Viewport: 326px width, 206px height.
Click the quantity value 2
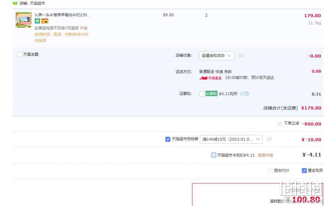206,15
